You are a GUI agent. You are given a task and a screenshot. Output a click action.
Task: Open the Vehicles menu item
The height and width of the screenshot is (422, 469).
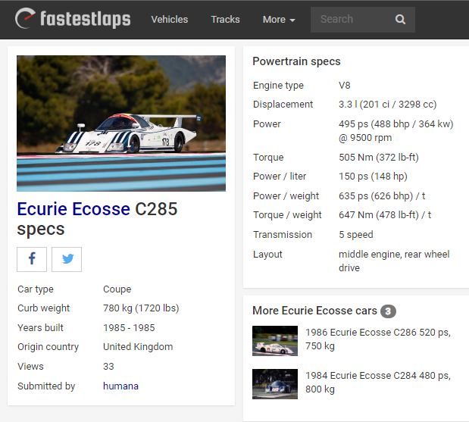[x=170, y=20]
